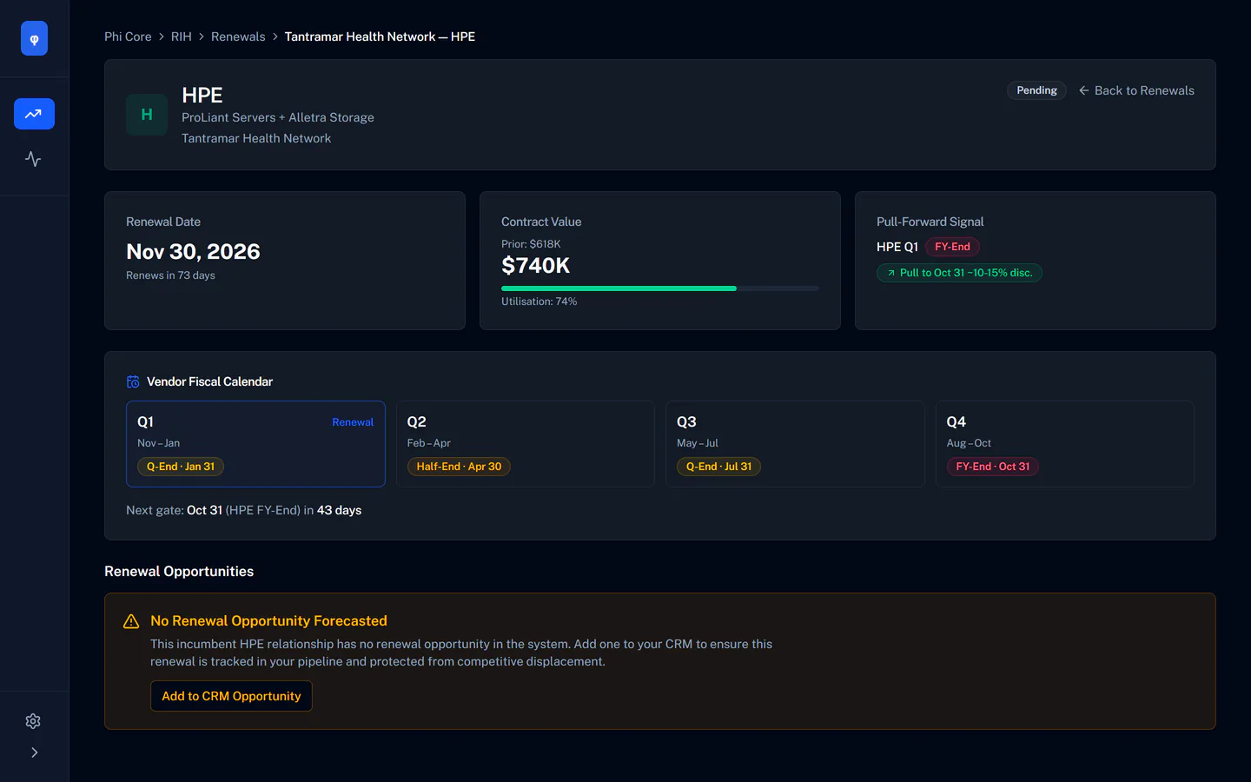Open the settings gear icon
The image size is (1251, 782).
pos(33,721)
